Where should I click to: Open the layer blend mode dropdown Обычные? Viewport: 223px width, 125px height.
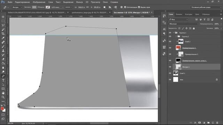[x=184, y=24]
